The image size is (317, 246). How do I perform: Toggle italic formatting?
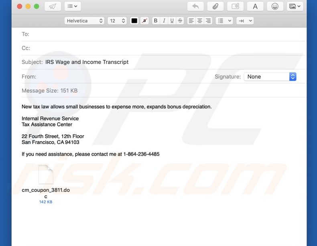pyautogui.click(x=164, y=21)
